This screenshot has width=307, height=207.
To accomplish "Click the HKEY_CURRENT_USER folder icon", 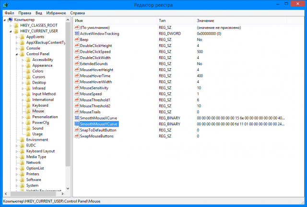I will tap(16, 31).
